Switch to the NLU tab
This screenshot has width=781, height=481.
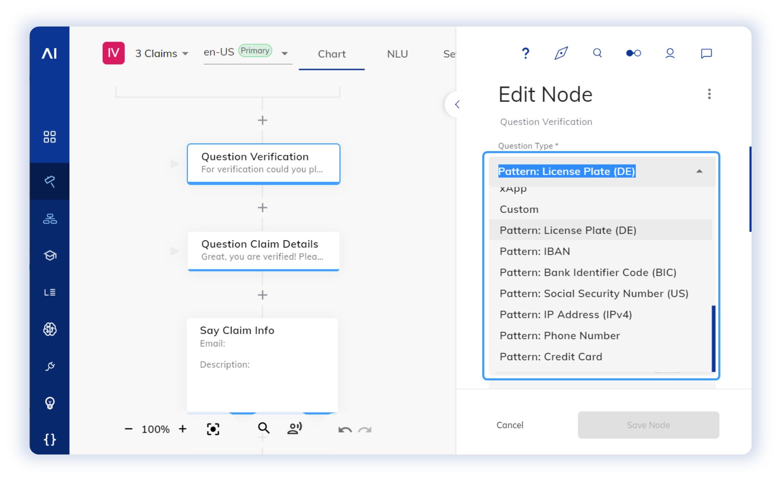tap(397, 54)
